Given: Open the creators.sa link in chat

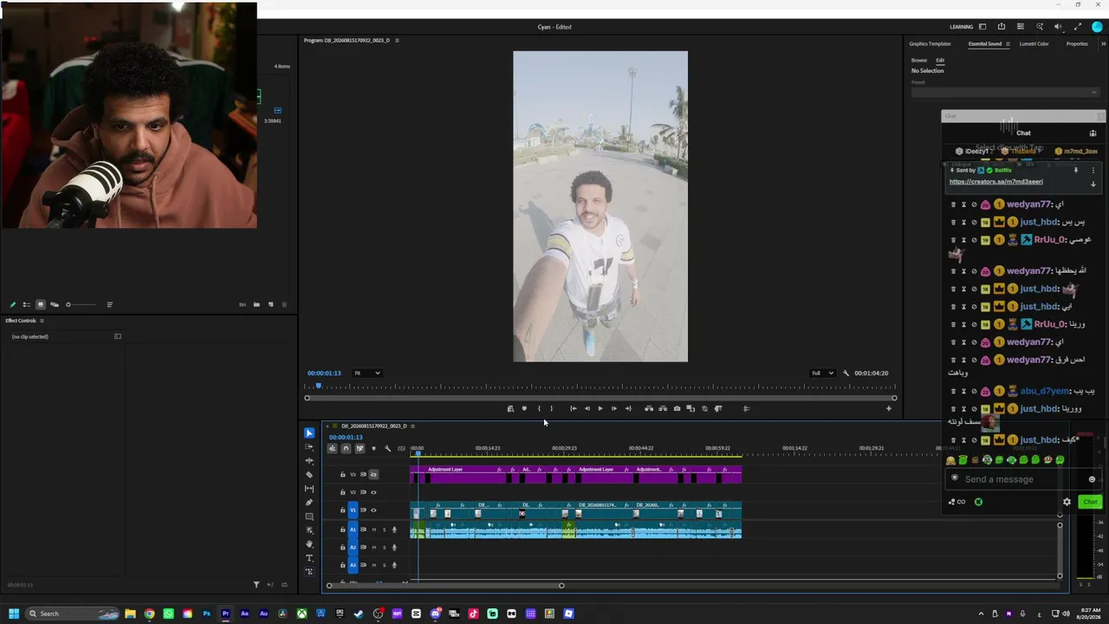Looking at the screenshot, I should (996, 182).
